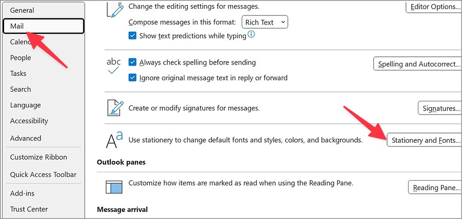Click the Signatures button
The width and height of the screenshot is (462, 219).
[x=439, y=108]
